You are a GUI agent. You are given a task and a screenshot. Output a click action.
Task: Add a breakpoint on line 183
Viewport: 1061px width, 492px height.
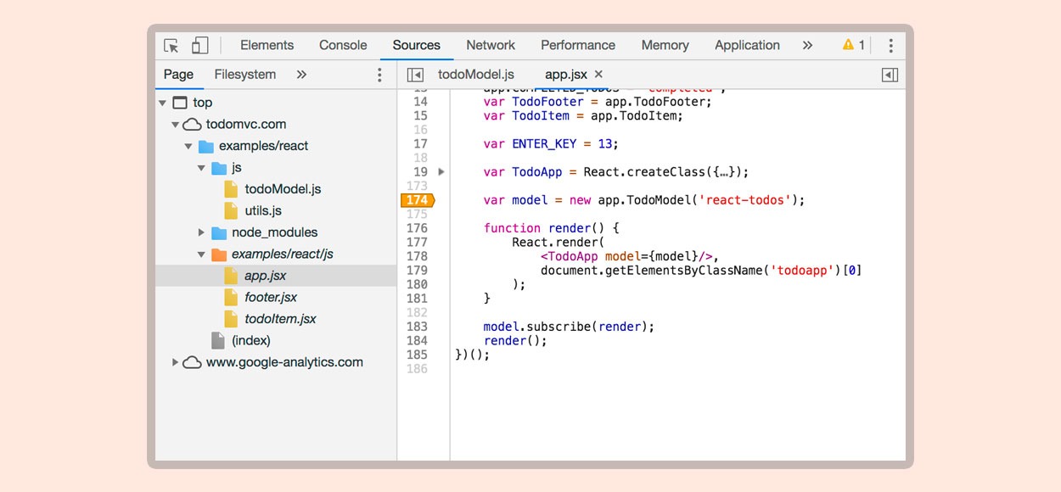tap(417, 327)
